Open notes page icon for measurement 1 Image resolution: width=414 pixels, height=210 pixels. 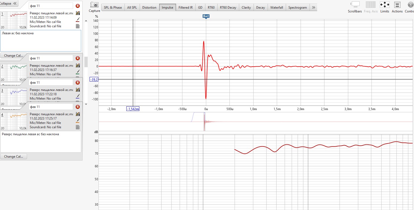coord(78,26)
